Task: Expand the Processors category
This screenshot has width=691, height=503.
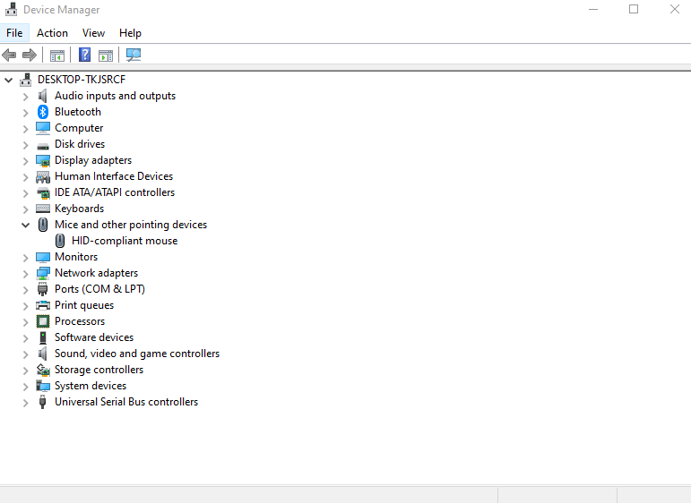Action: click(x=26, y=322)
